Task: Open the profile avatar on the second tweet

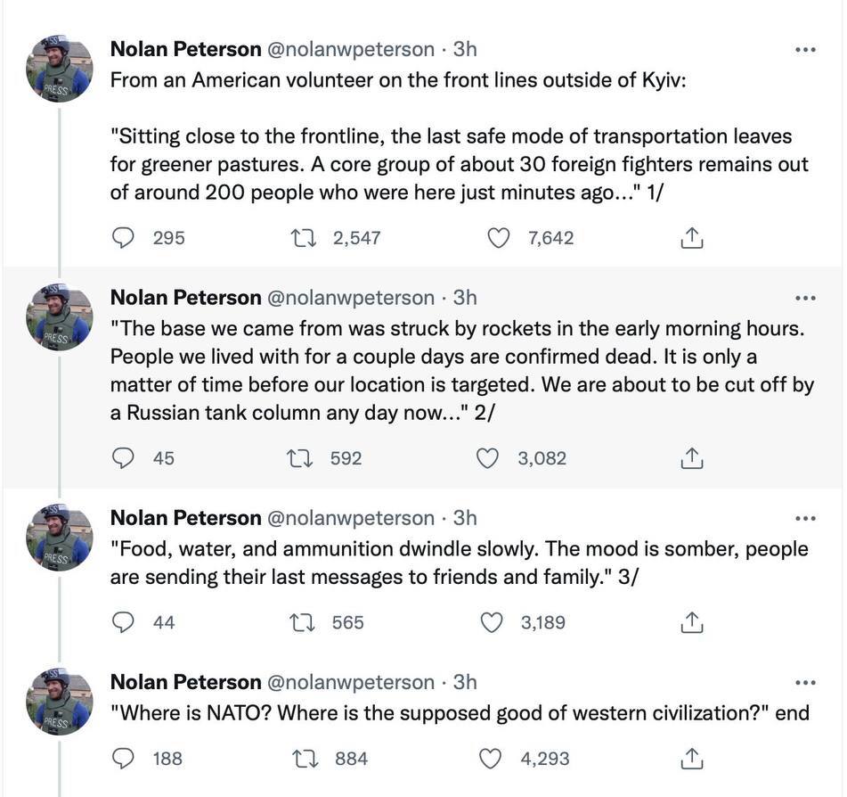Action: (x=60, y=316)
